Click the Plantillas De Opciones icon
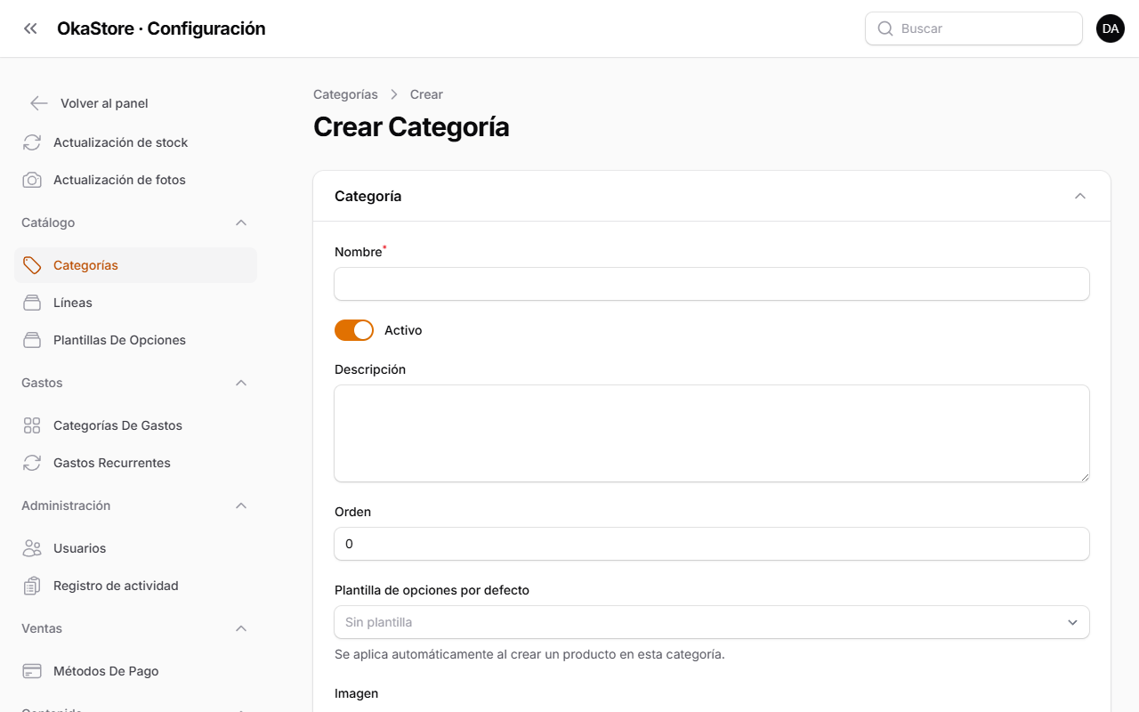 pyautogui.click(x=32, y=340)
